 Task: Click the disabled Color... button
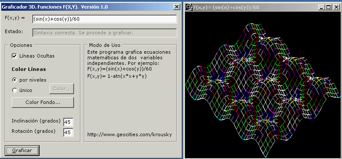(x=62, y=89)
